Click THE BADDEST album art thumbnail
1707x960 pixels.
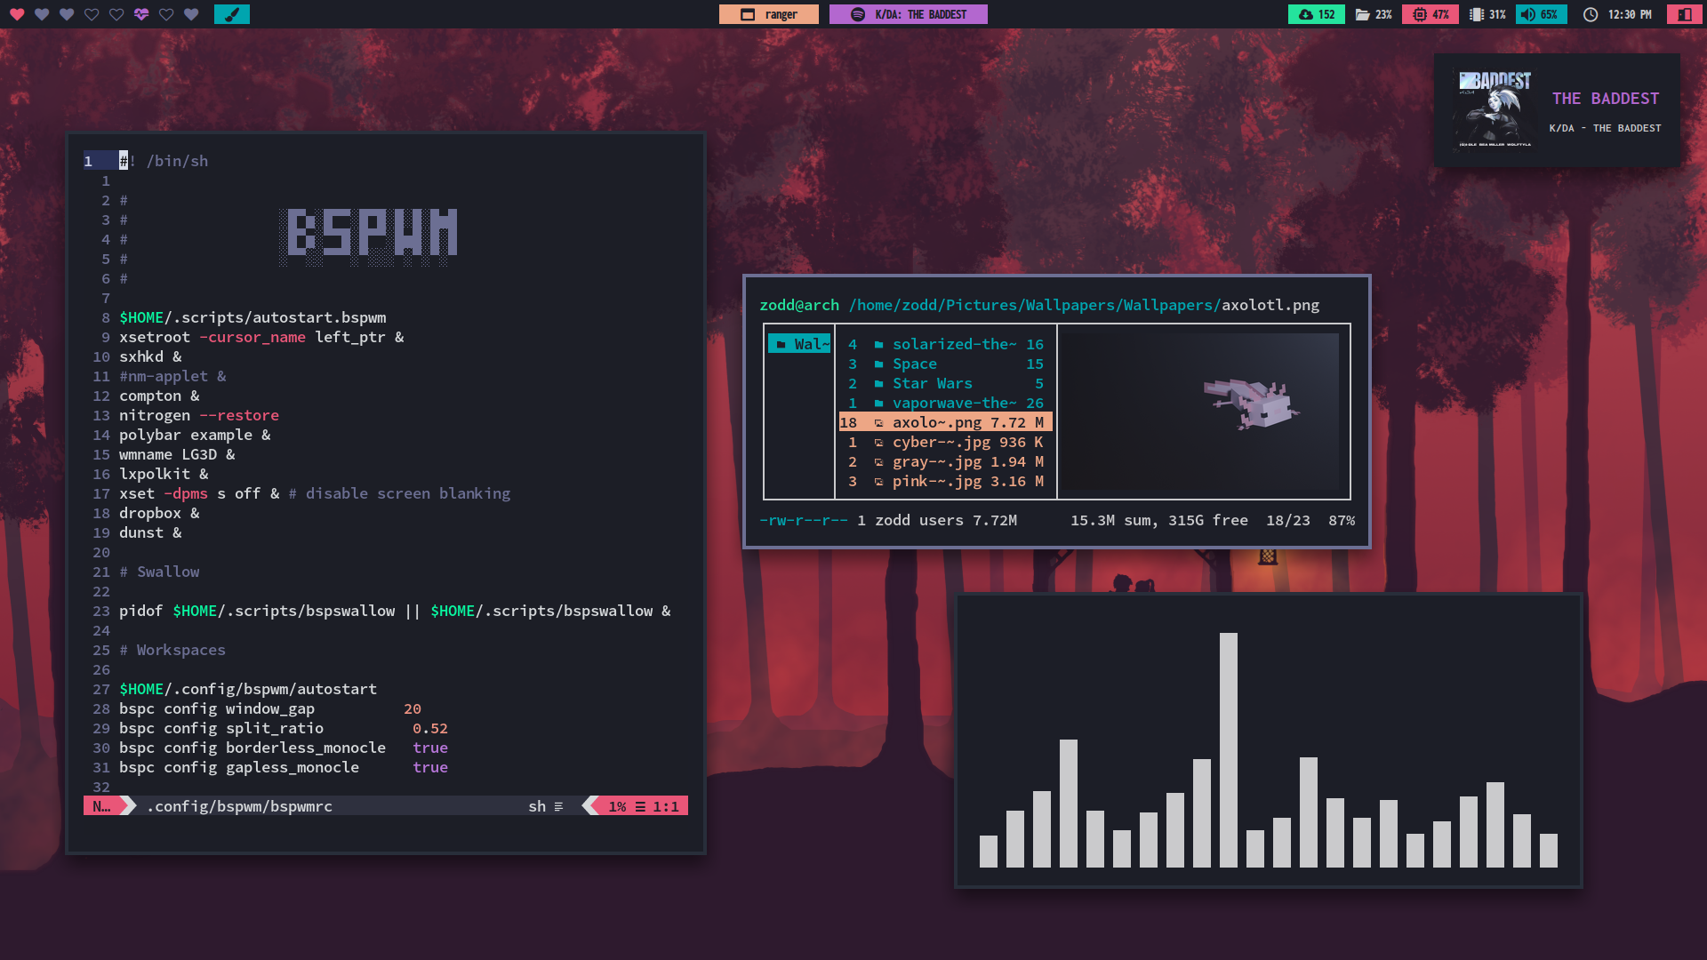[x=1494, y=109]
